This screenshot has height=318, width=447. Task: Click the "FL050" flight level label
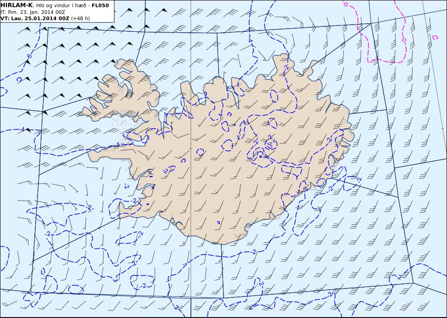pyautogui.click(x=100, y=5)
